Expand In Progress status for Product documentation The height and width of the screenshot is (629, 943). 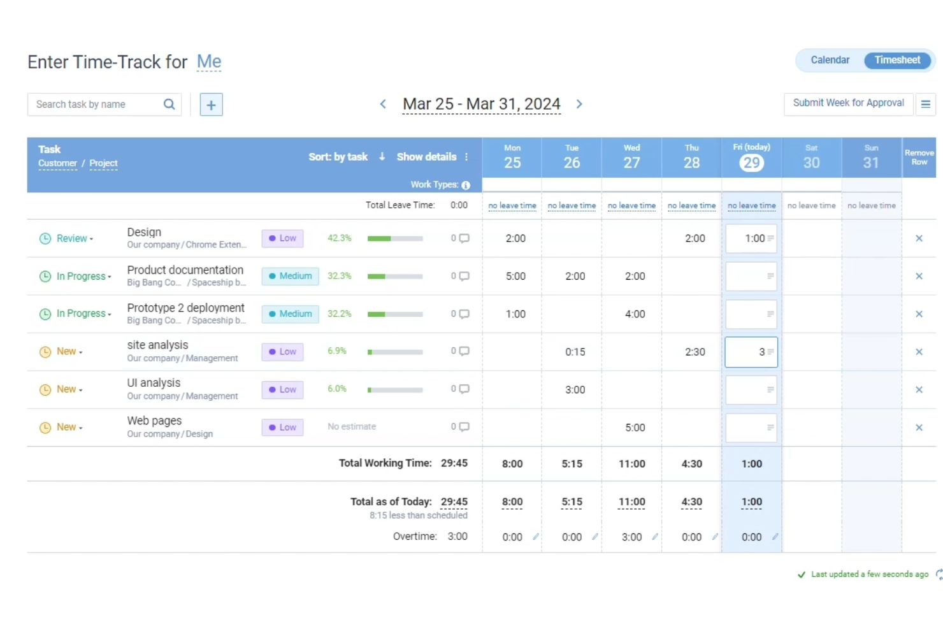[x=83, y=277]
